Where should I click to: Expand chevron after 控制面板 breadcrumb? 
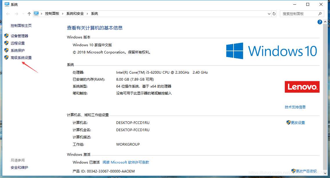[x=63, y=14]
